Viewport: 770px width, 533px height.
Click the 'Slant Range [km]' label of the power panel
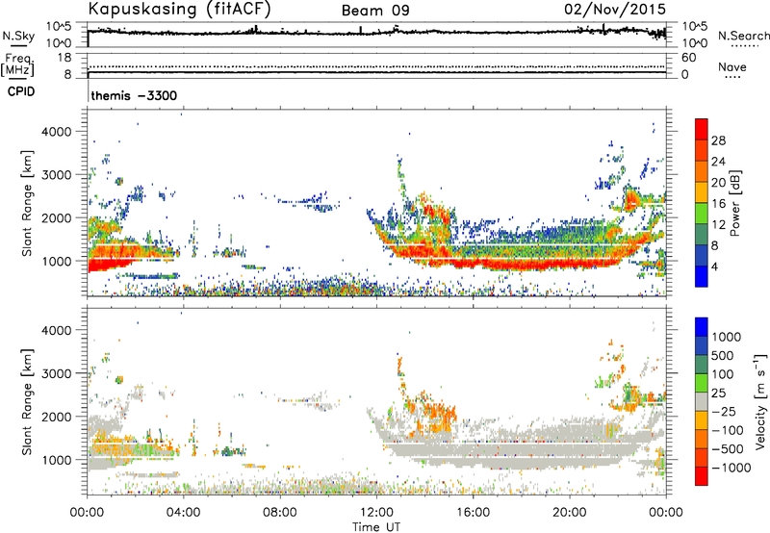pyautogui.click(x=27, y=203)
